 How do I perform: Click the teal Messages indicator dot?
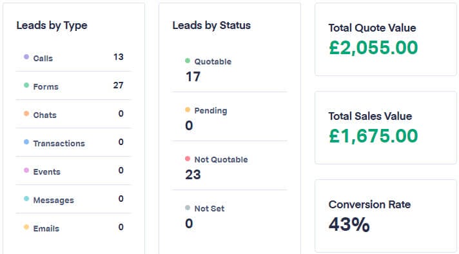[x=26, y=199]
